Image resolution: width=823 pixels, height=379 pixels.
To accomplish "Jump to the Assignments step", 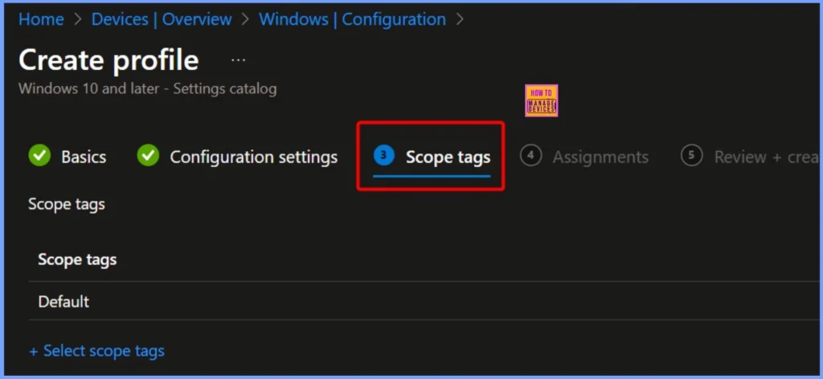I will (x=600, y=157).
